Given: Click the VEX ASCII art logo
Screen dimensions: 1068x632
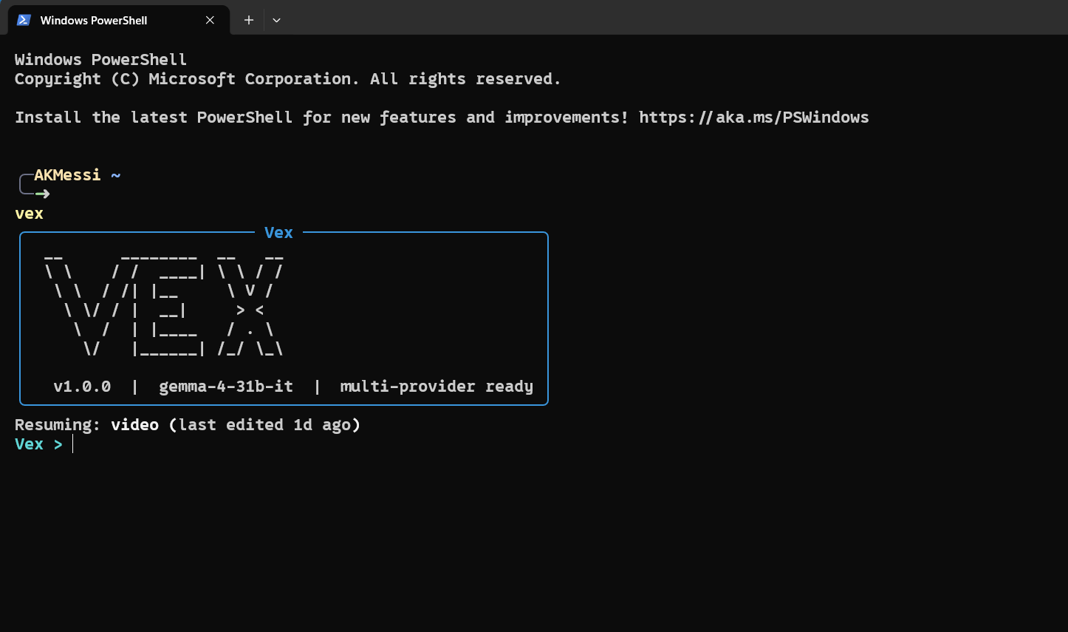Looking at the screenshot, I should click(x=163, y=306).
